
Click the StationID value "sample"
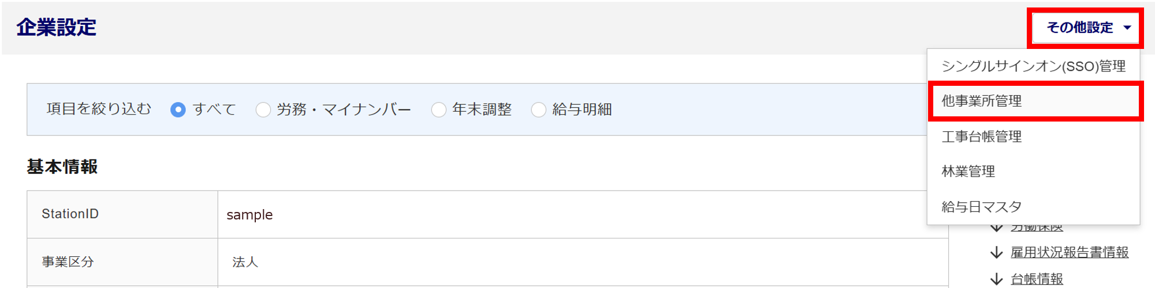[249, 215]
